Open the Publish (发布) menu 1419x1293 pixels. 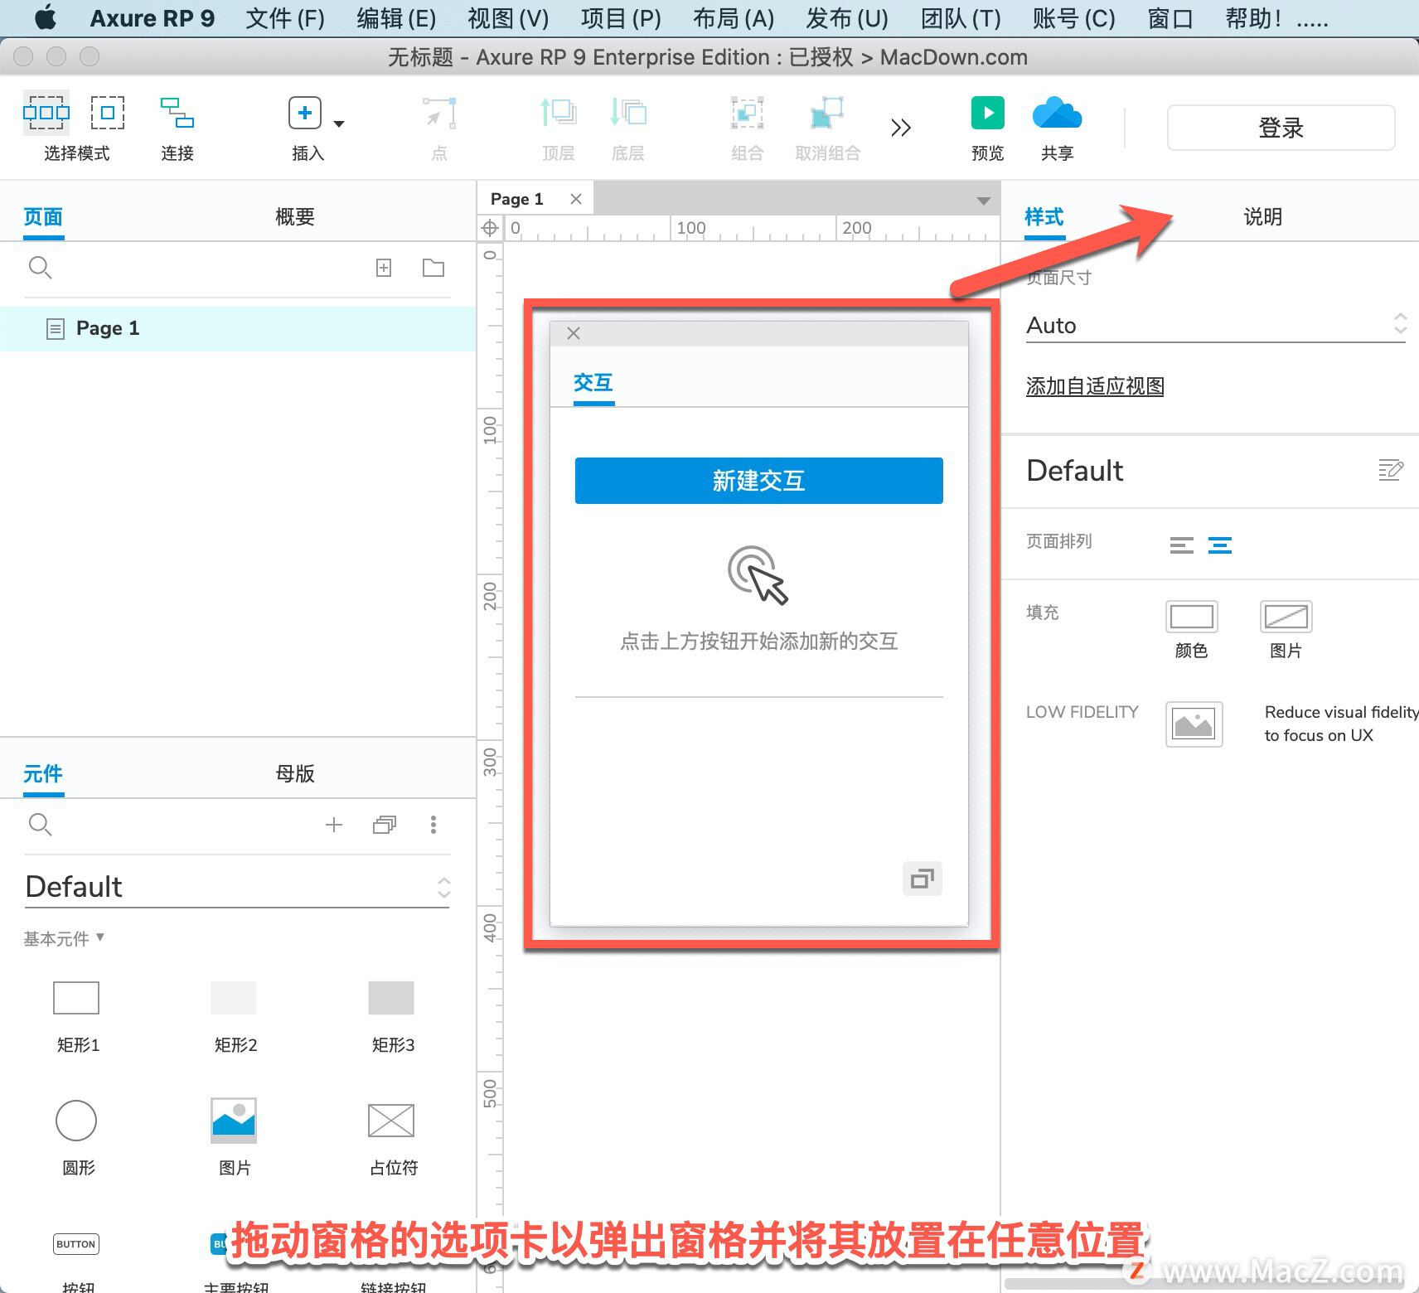pos(847,18)
